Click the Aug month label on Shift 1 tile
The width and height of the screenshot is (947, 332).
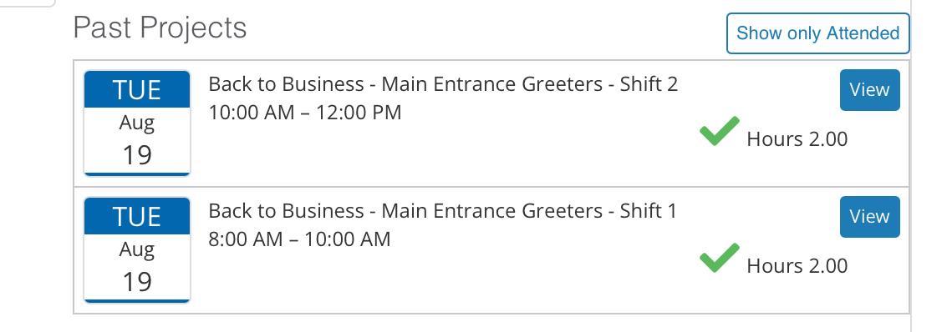(x=137, y=250)
